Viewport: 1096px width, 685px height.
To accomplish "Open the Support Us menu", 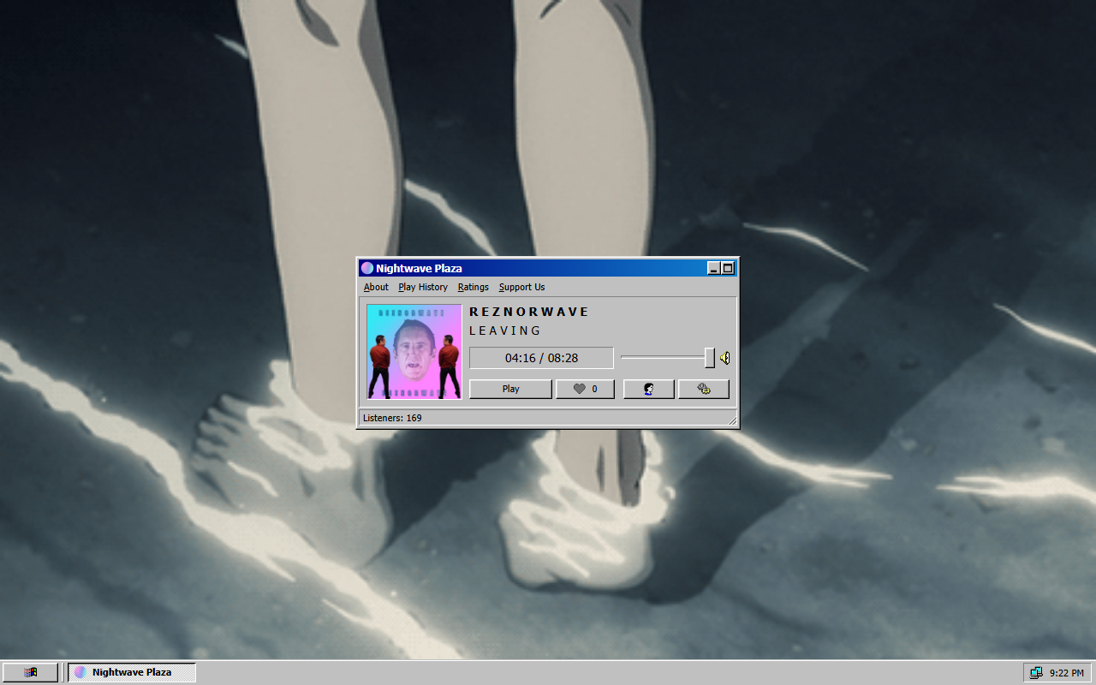I will tap(522, 287).
